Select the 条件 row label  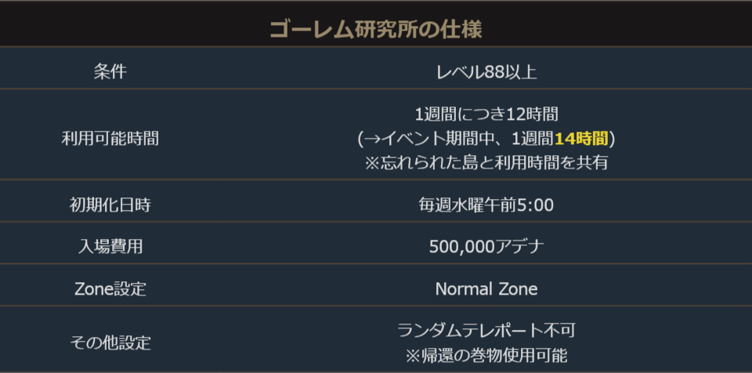tap(110, 72)
